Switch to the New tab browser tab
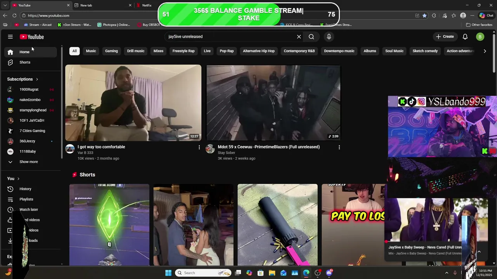Image resolution: width=497 pixels, height=279 pixels. click(103, 5)
